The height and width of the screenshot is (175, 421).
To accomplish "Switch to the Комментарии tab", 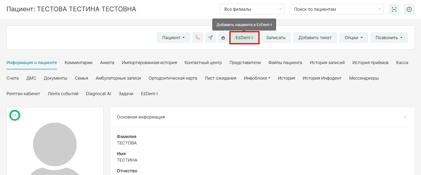I will (x=78, y=62).
